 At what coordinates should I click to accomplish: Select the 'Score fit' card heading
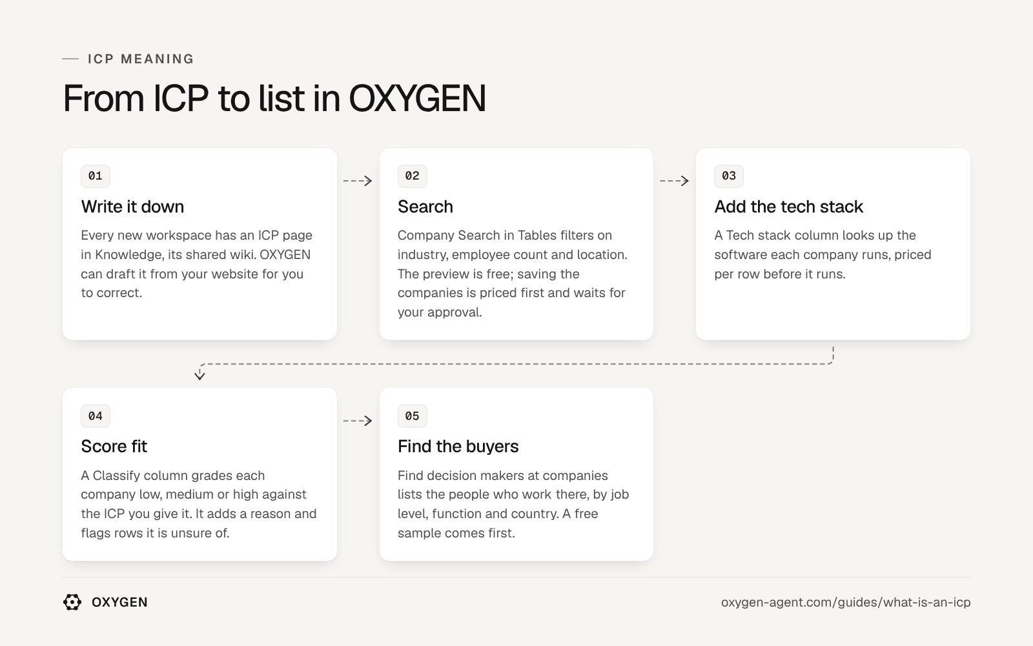click(114, 446)
